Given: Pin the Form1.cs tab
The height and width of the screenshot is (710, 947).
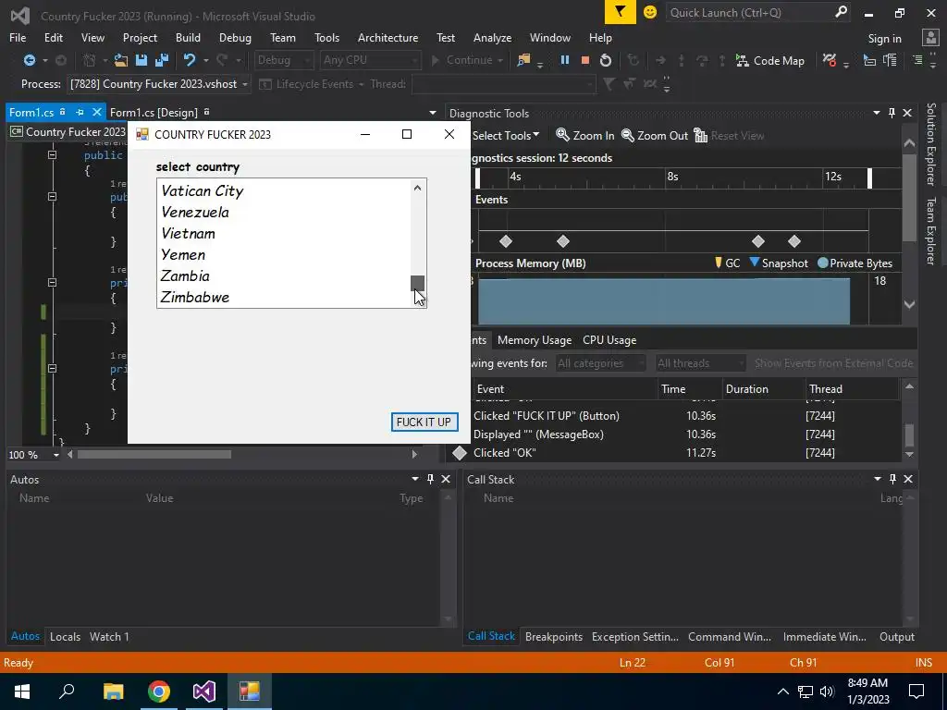Looking at the screenshot, I should [x=80, y=112].
